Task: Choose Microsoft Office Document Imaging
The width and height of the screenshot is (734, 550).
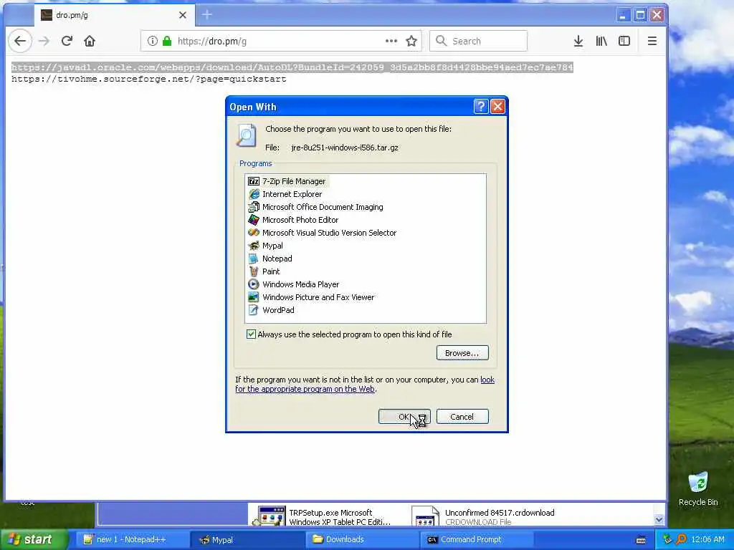Action: pyautogui.click(x=316, y=207)
